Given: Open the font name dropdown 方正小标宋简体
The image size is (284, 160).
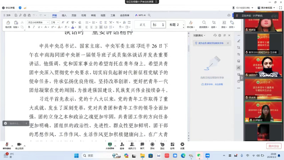Looking at the screenshot, I should (x=38, y=22).
